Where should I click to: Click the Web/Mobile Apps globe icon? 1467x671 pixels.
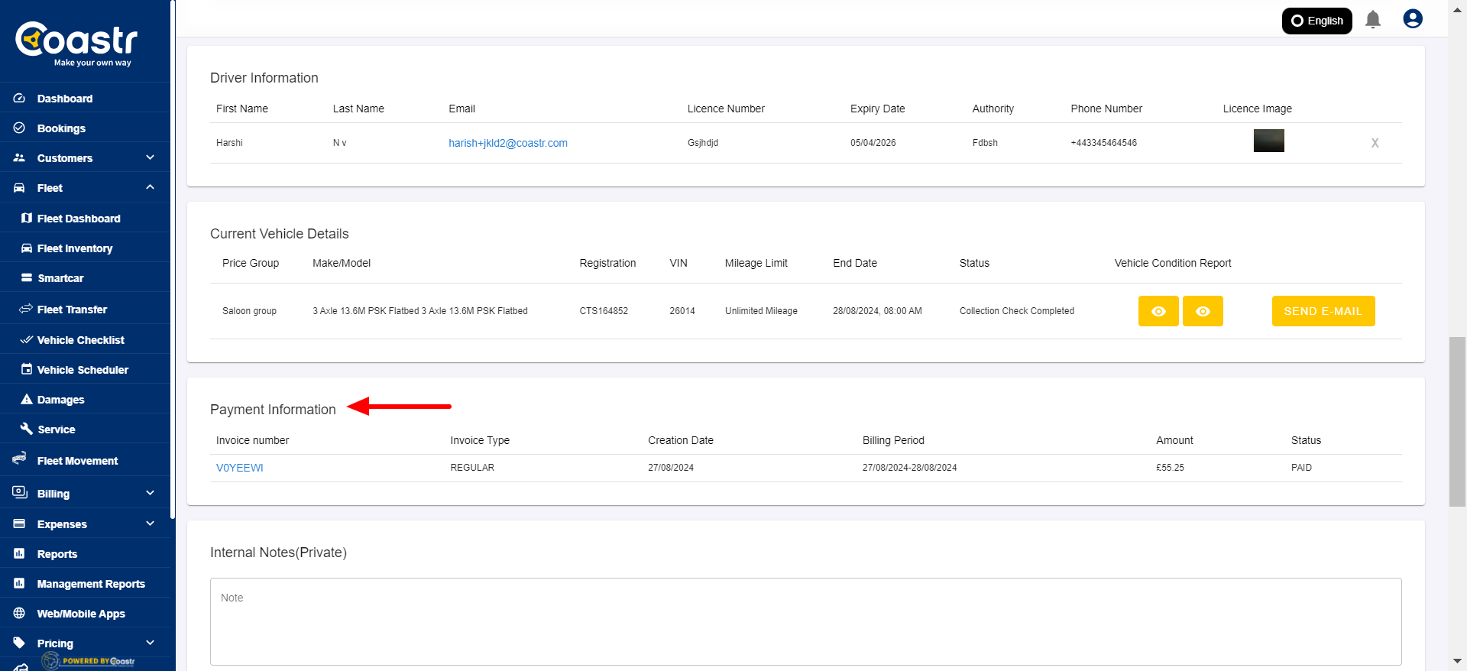20,614
